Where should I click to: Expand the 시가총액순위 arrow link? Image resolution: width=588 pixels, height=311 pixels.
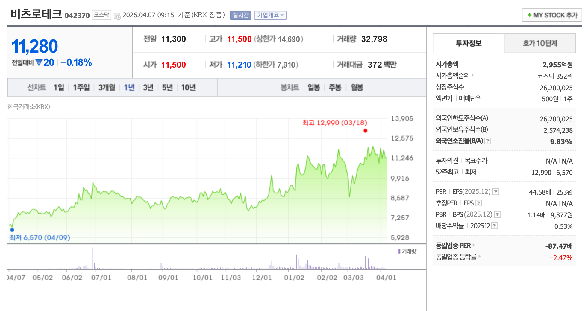473,75
